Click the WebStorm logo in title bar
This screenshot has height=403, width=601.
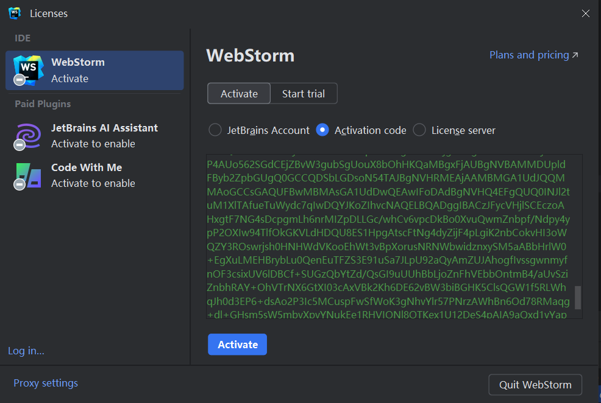(15, 13)
